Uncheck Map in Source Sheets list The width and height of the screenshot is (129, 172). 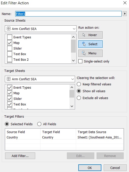[x=10, y=43]
